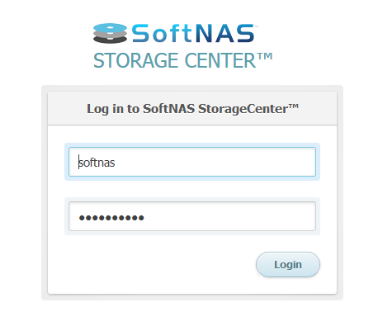This screenshot has width=378, height=326.
Task: Click the outer gray border of login panel
Action: [x=45, y=192]
